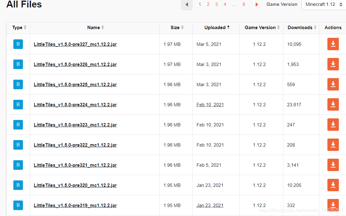This screenshot has height=216, width=346.
Task: Sort table by Game Version column header
Action: click(262, 27)
